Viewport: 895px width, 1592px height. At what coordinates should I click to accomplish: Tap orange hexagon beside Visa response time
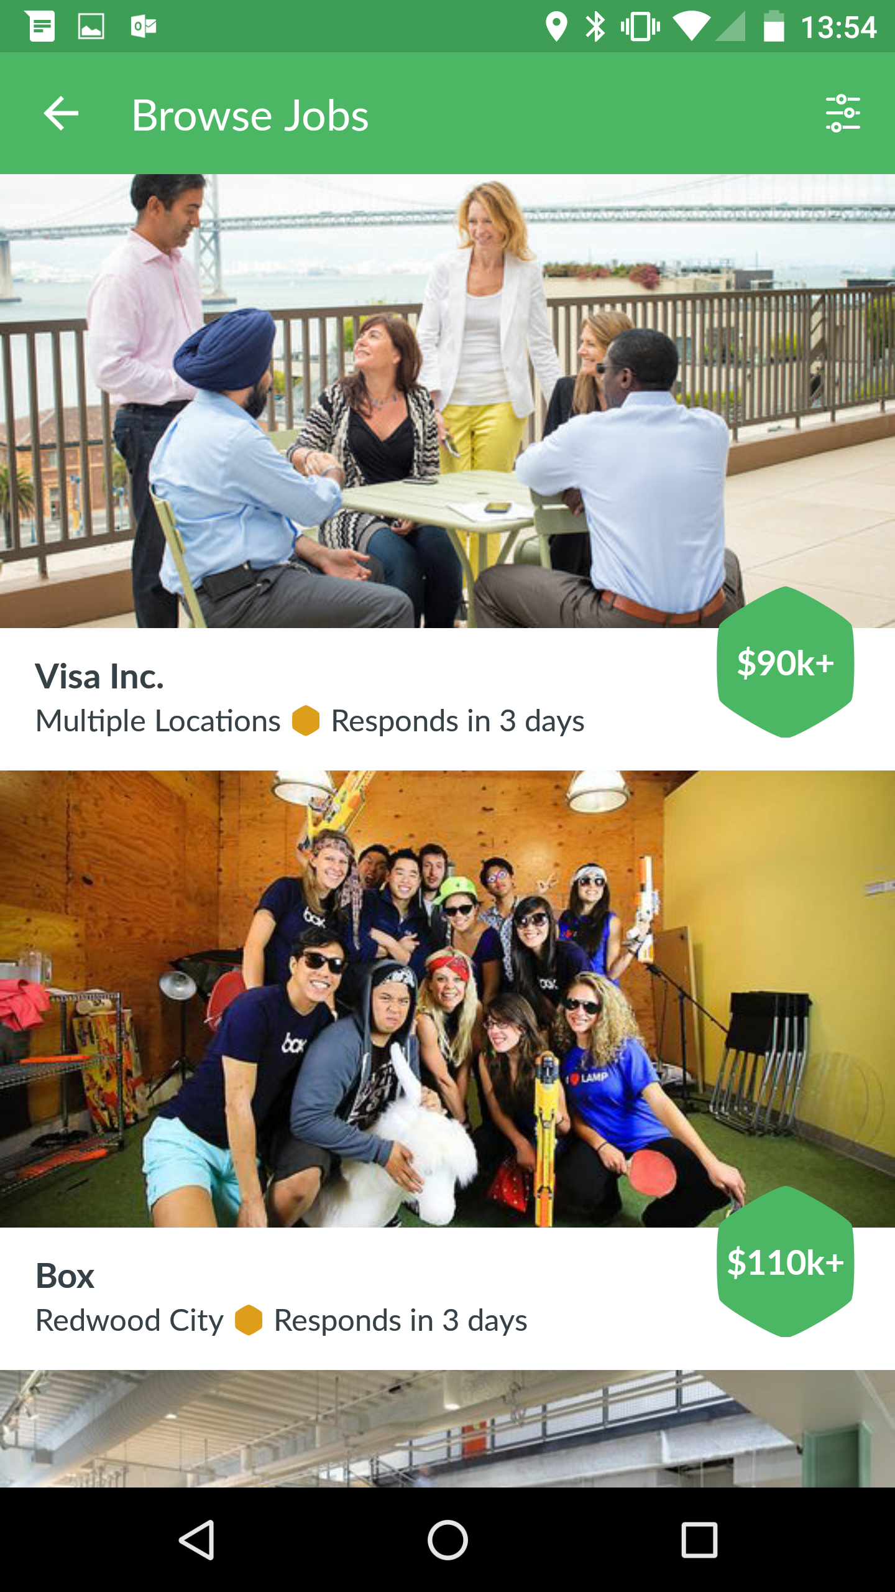[x=306, y=721]
